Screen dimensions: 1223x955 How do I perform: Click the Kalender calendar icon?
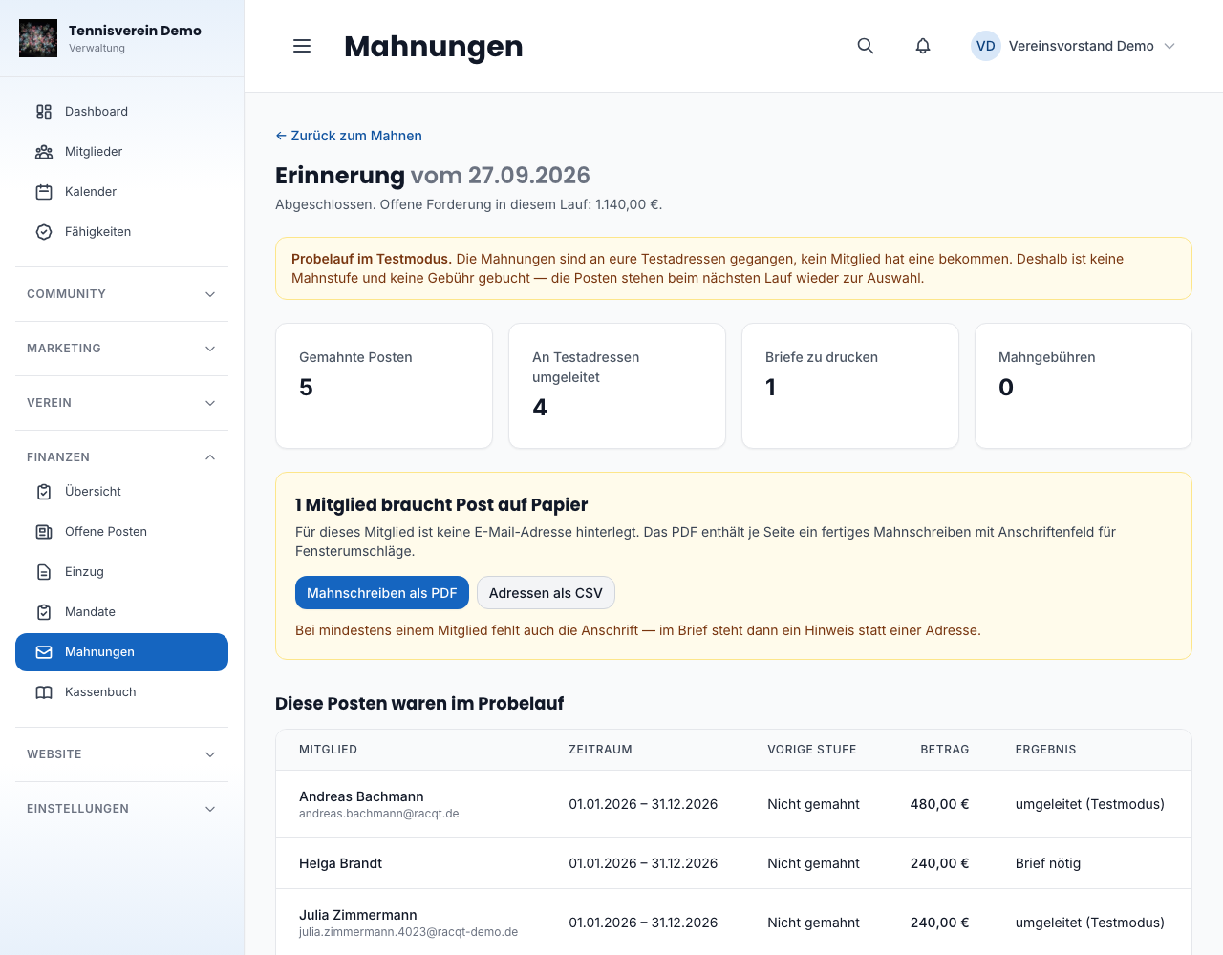[44, 192]
